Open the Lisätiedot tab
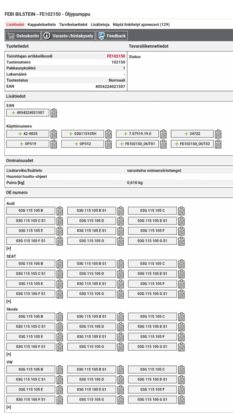The image size is (233, 413). tap(15, 25)
